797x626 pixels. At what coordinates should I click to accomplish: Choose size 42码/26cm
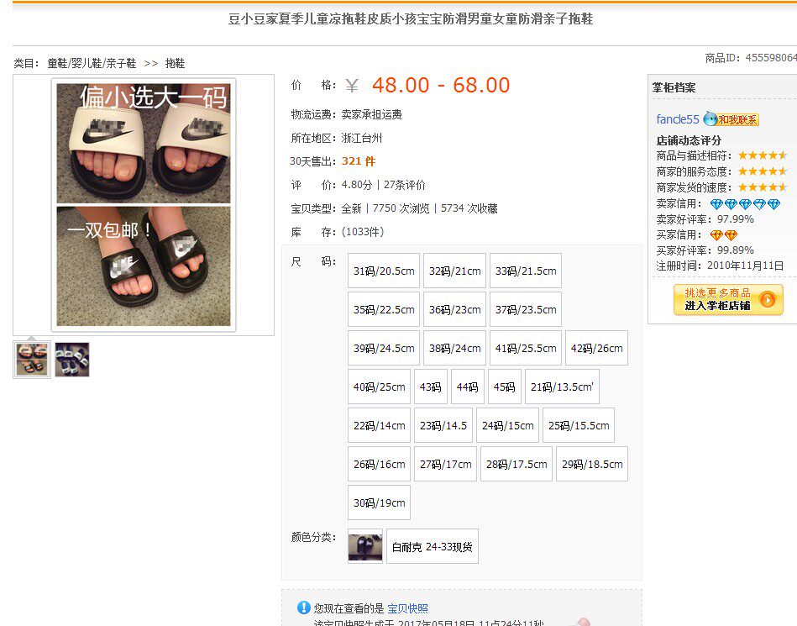tap(596, 349)
